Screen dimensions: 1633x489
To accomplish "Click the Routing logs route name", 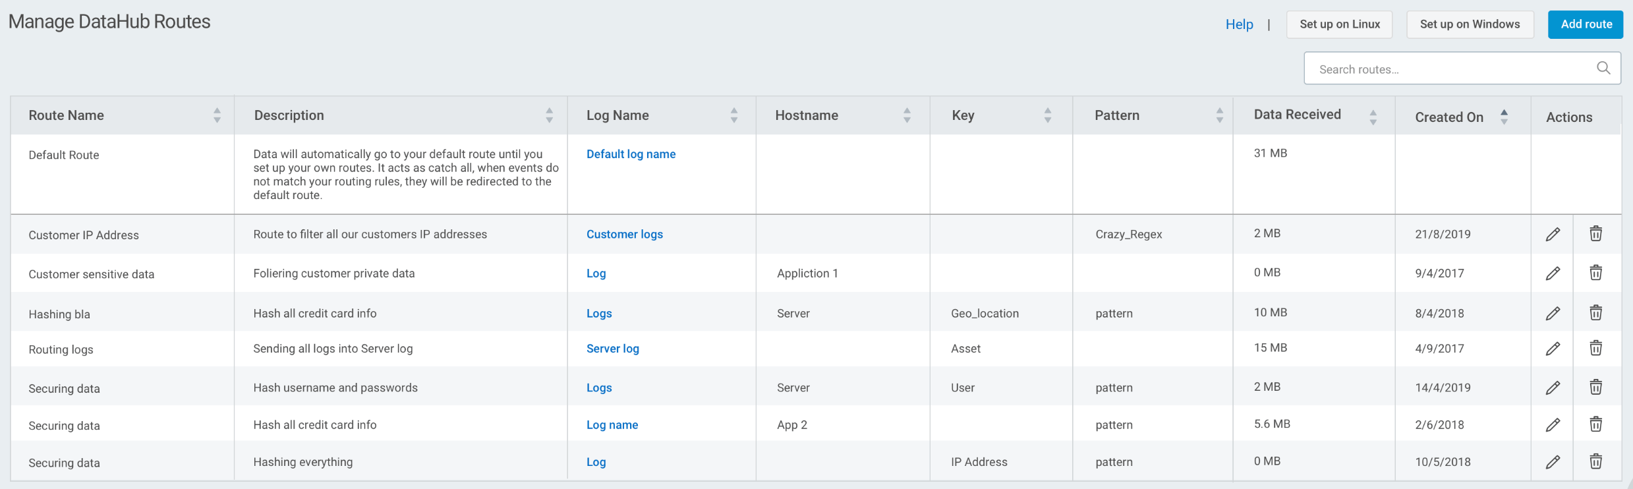I will pos(61,350).
